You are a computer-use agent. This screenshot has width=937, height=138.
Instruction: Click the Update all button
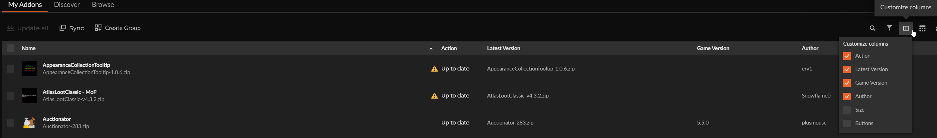click(x=28, y=28)
